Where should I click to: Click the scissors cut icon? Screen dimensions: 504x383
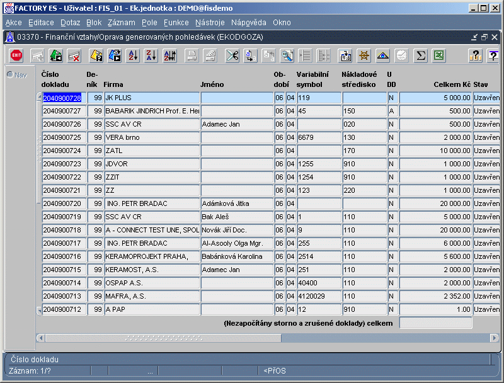(232, 55)
